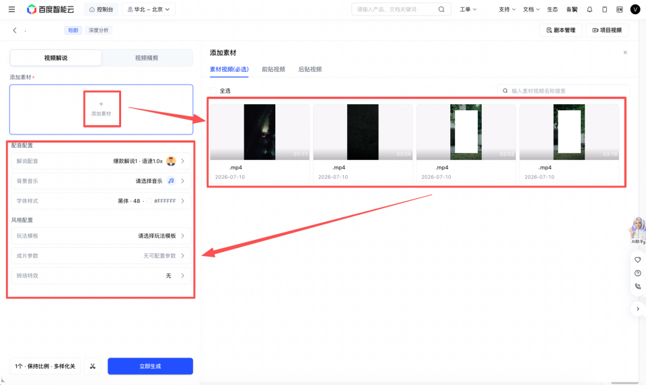Screen dimensions: 646x385
Task: Expand the 玩法模板 template selector
Action: click(x=101, y=236)
